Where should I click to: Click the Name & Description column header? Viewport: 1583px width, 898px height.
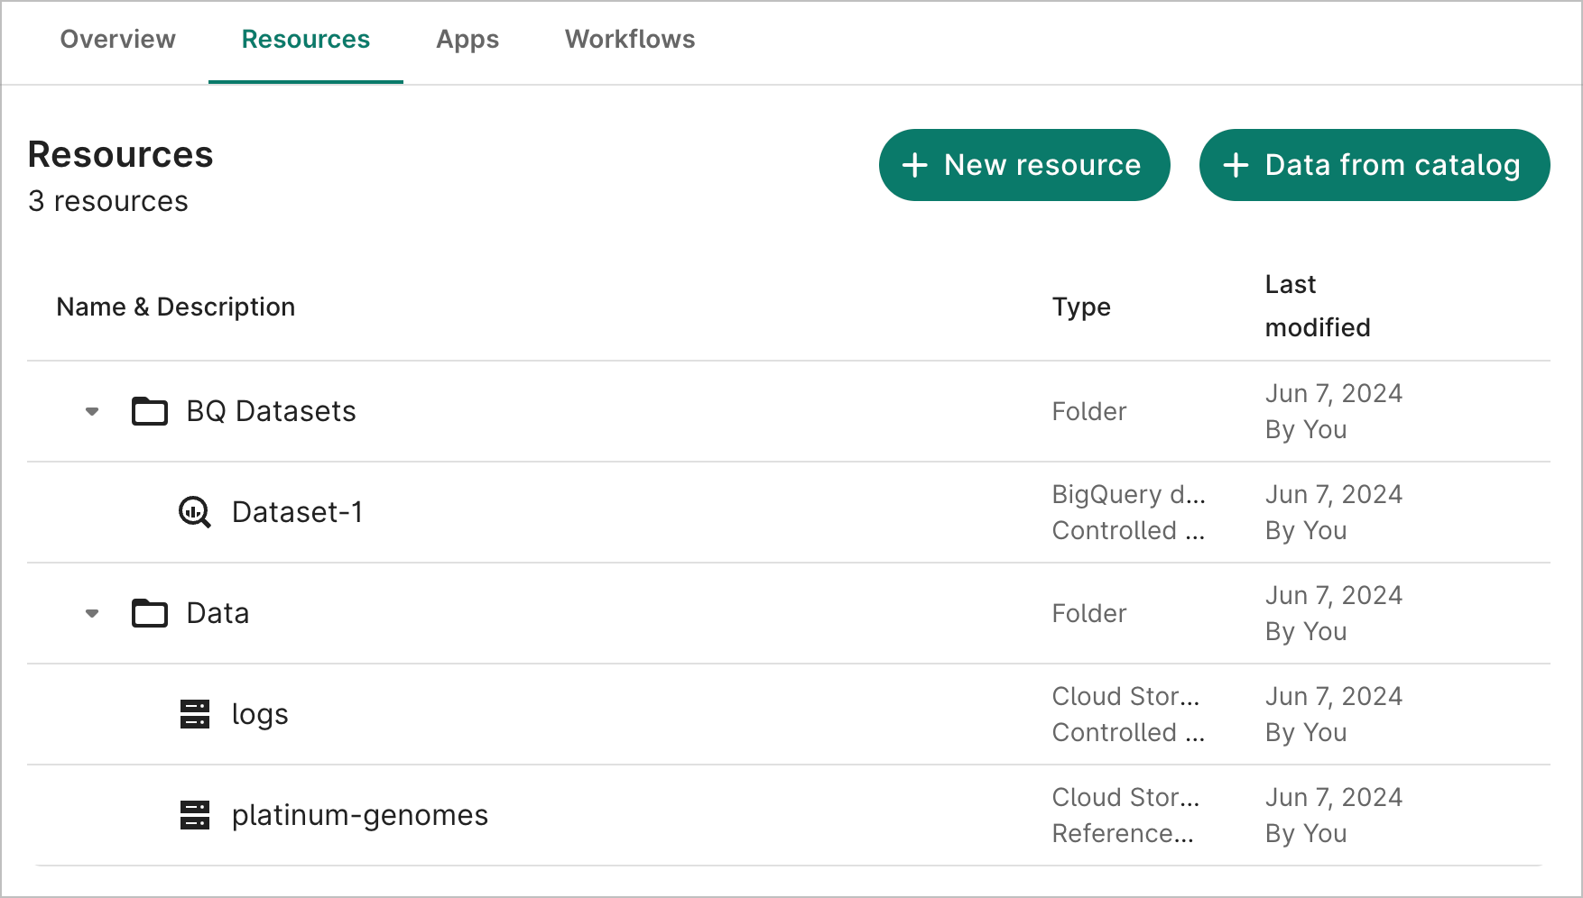pos(176,307)
